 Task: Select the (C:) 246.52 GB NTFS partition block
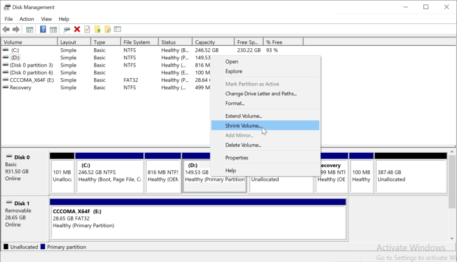109,173
